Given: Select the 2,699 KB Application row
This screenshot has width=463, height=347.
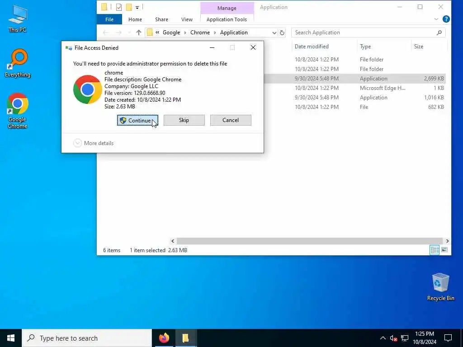Looking at the screenshot, I should coord(354,79).
